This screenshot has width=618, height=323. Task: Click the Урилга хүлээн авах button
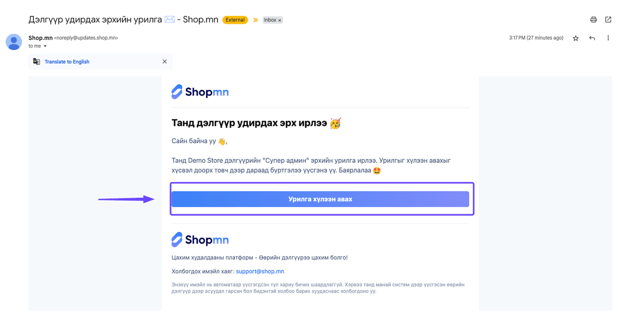click(x=320, y=199)
